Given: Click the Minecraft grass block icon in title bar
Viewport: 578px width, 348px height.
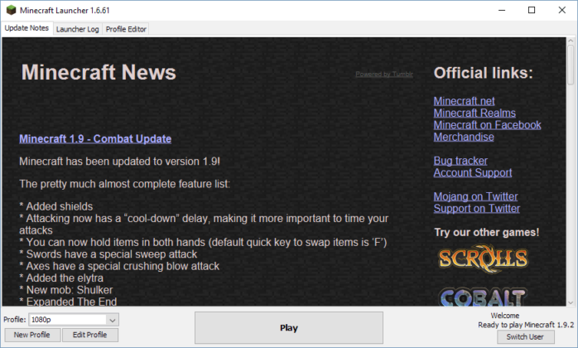Looking at the screenshot, I should tap(11, 10).
